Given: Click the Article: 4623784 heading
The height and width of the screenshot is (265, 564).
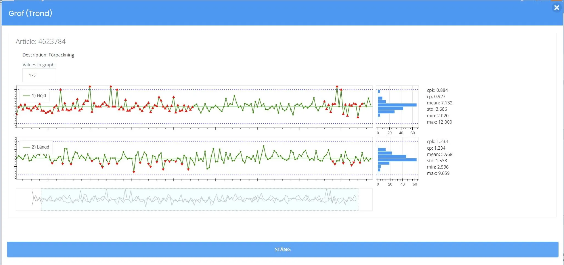Looking at the screenshot, I should click(x=41, y=41).
